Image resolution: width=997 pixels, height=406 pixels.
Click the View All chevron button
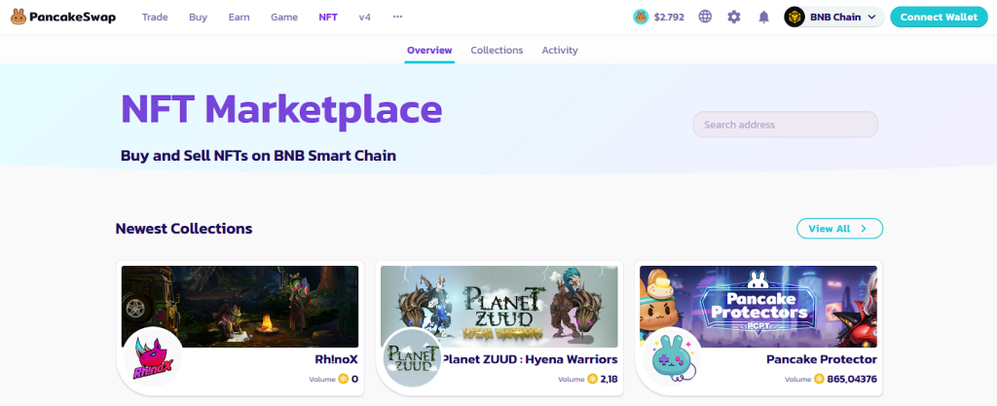[839, 229]
